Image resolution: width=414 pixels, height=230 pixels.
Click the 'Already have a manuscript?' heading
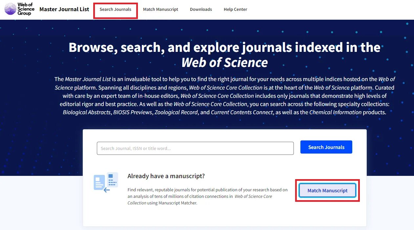click(x=166, y=176)
